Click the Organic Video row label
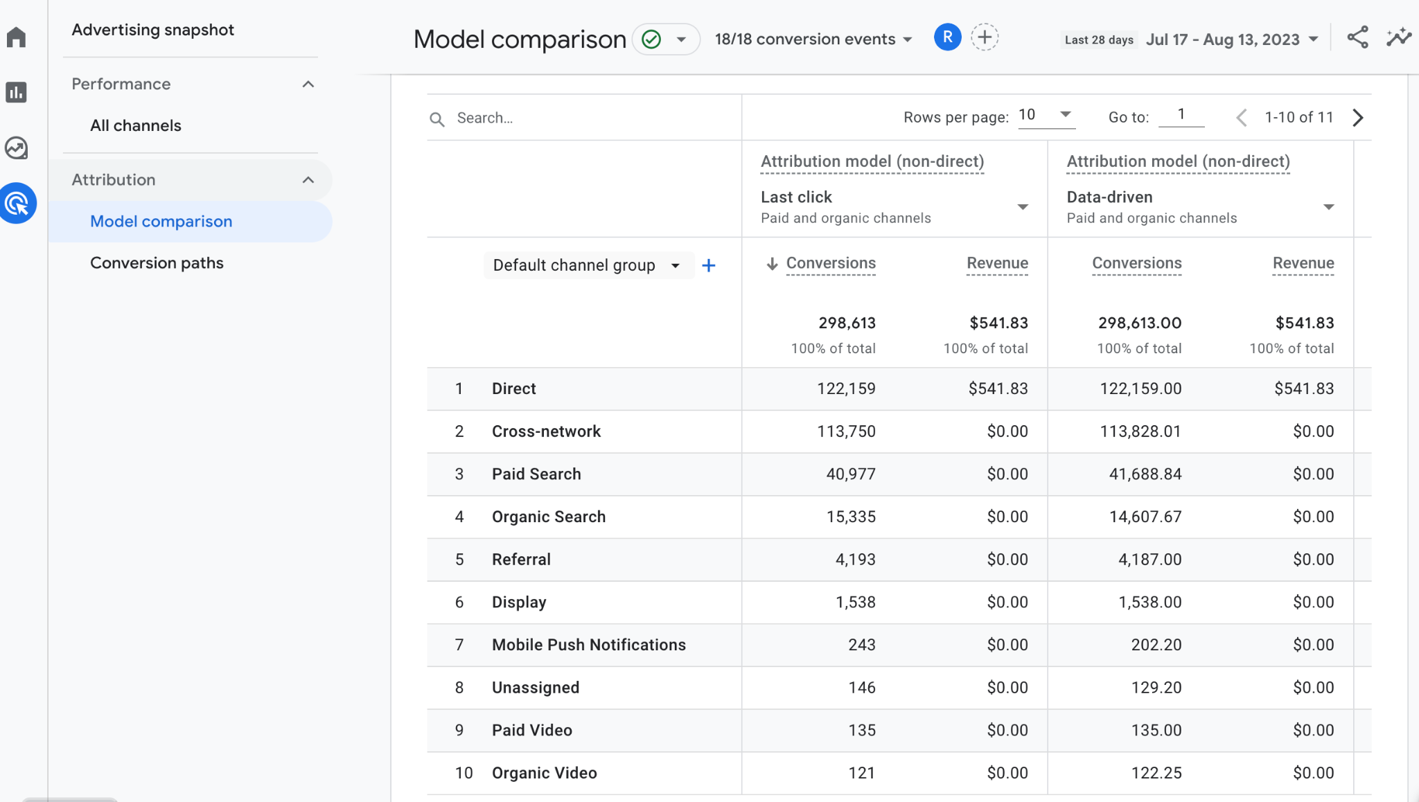This screenshot has height=802, width=1419. (x=544, y=773)
